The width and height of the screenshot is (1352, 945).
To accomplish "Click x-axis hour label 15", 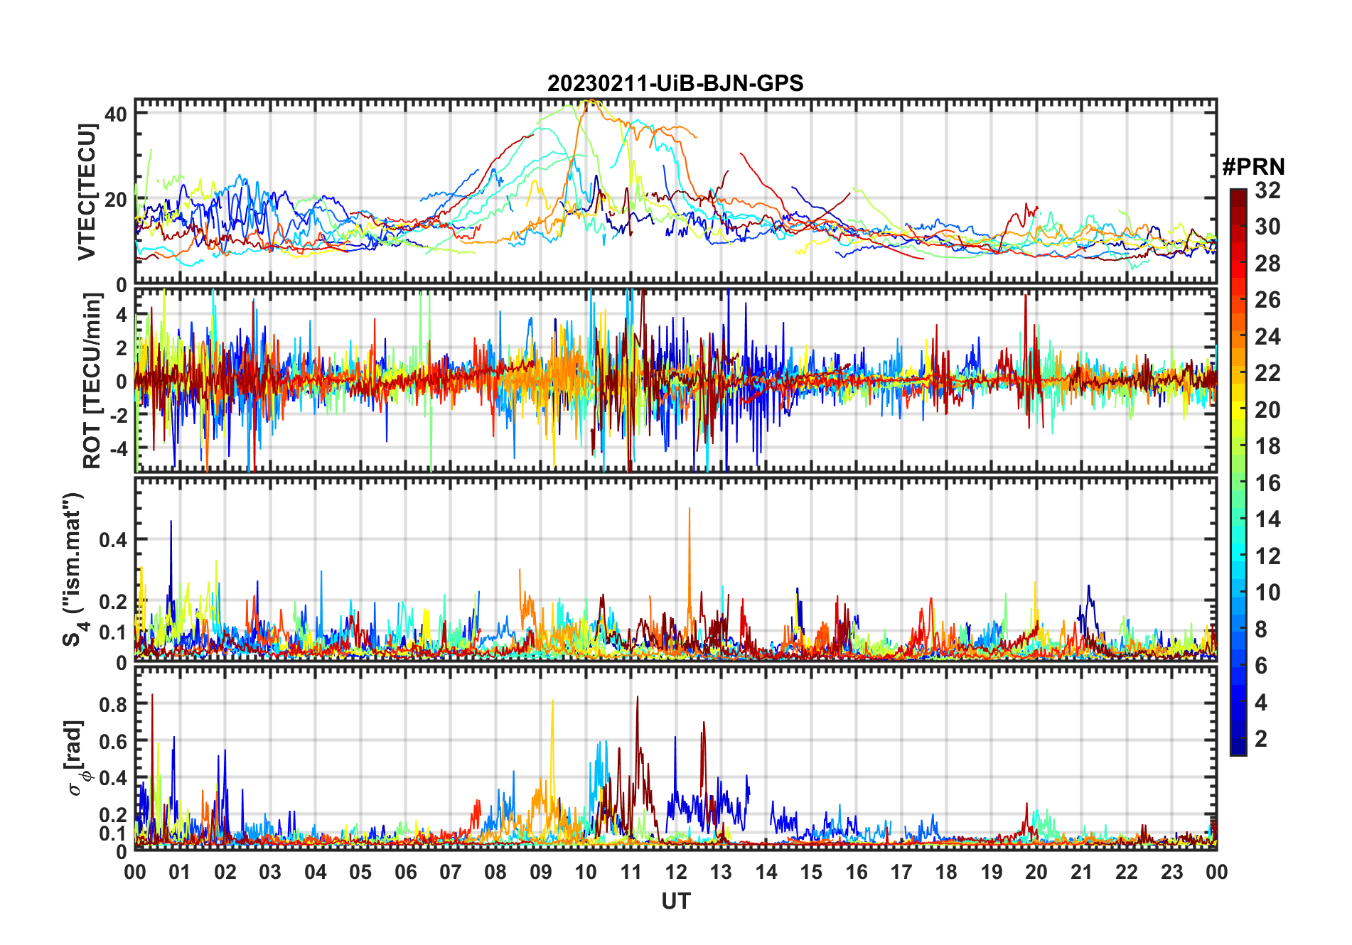I will (x=811, y=872).
